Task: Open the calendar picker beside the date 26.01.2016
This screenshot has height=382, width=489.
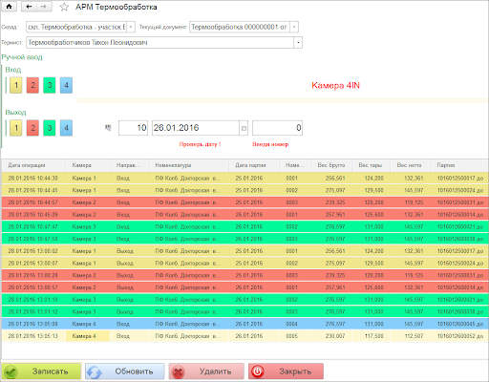Action: click(x=244, y=128)
